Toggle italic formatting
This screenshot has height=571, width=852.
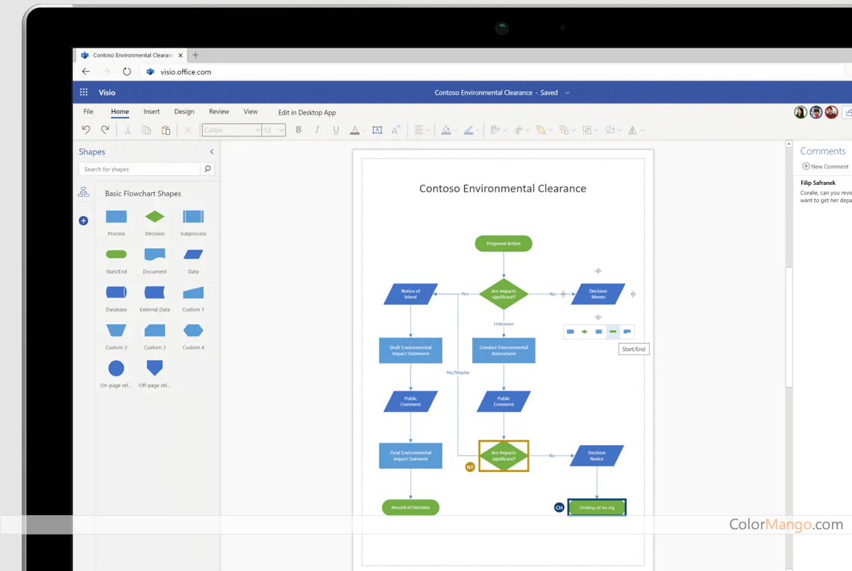coord(317,130)
